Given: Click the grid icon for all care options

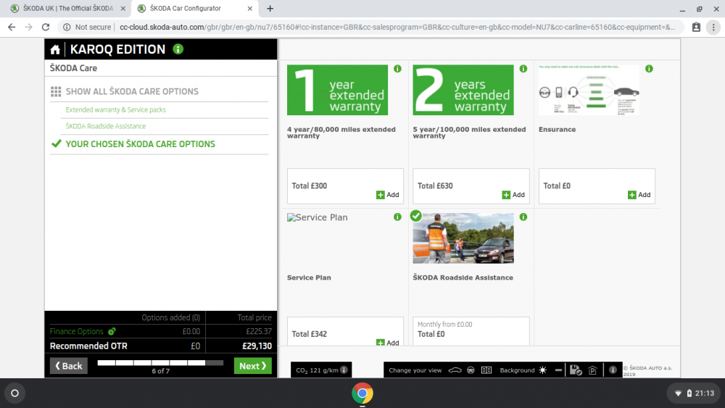Looking at the screenshot, I should pyautogui.click(x=56, y=91).
